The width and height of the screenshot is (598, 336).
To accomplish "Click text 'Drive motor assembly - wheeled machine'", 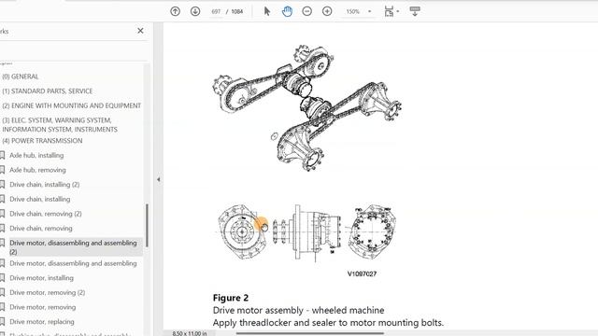I will [299, 310].
